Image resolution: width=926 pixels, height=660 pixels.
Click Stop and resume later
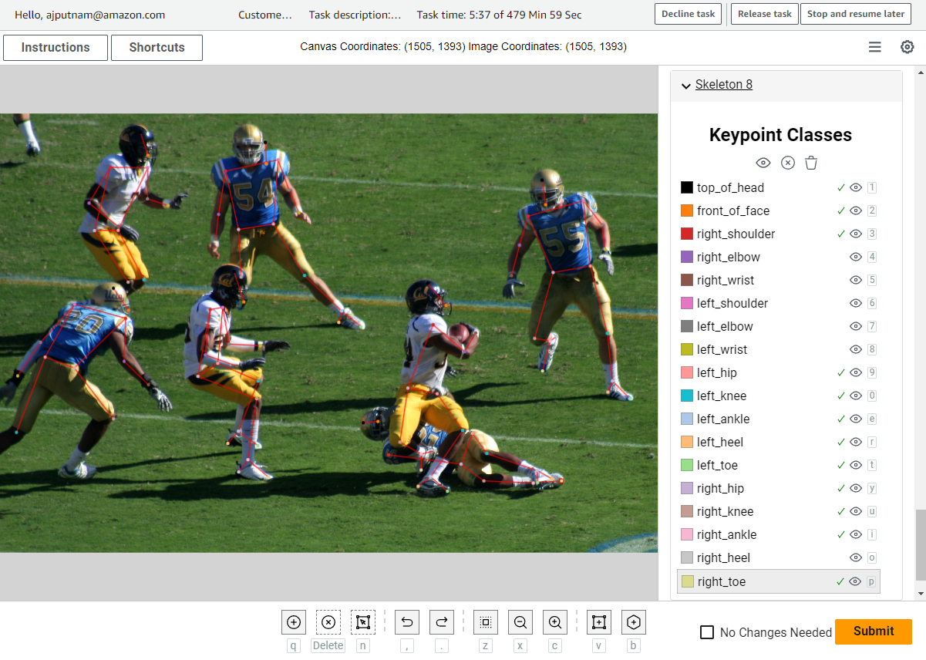point(856,14)
